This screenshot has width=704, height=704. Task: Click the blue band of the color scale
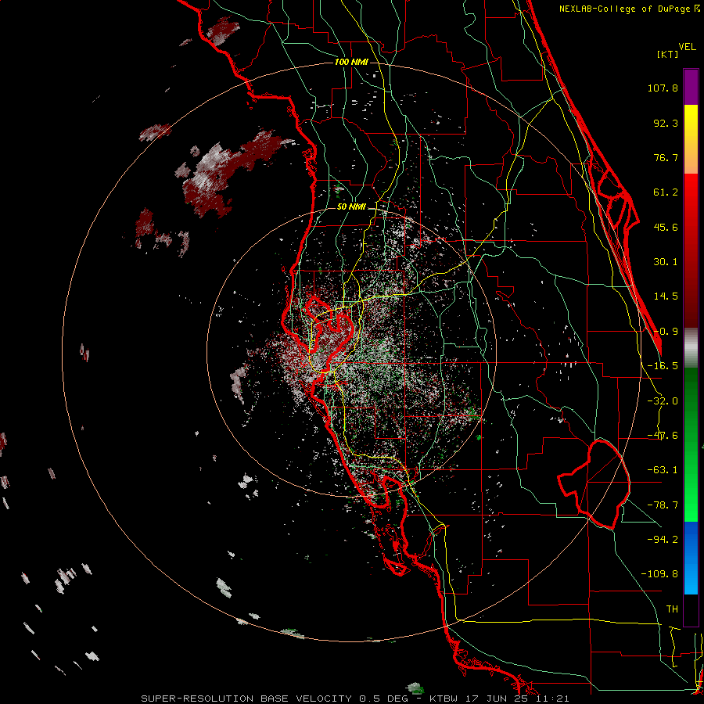coord(691,558)
